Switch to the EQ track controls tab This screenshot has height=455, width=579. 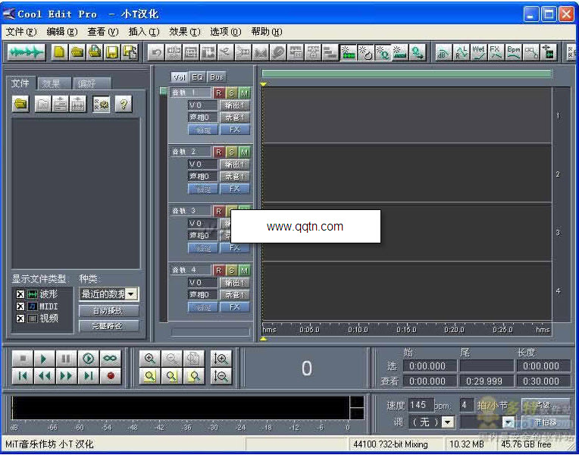pos(198,77)
